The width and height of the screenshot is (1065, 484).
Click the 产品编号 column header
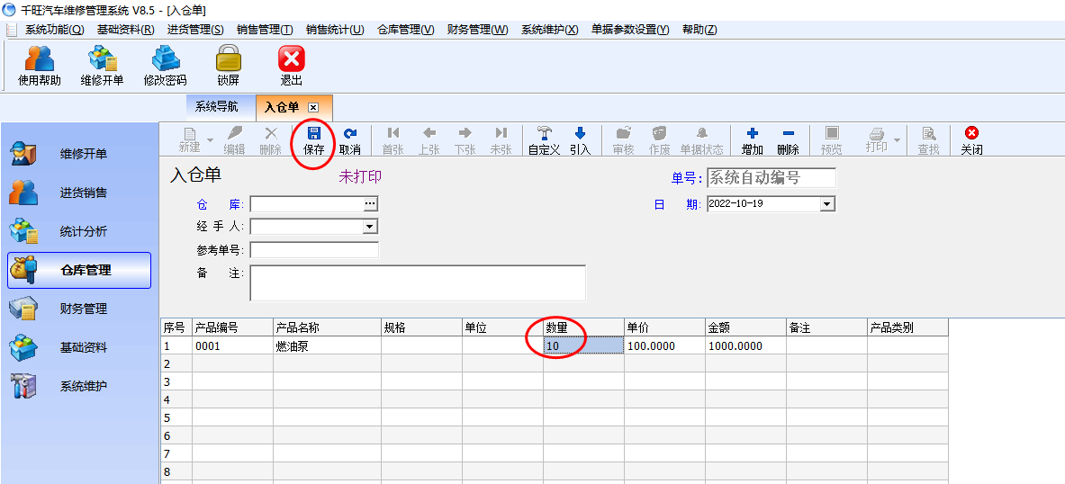point(232,327)
